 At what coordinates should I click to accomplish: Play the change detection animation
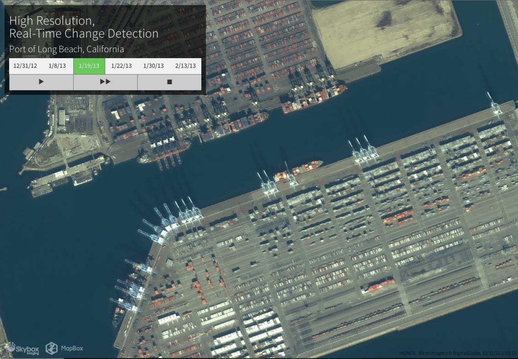[x=41, y=82]
